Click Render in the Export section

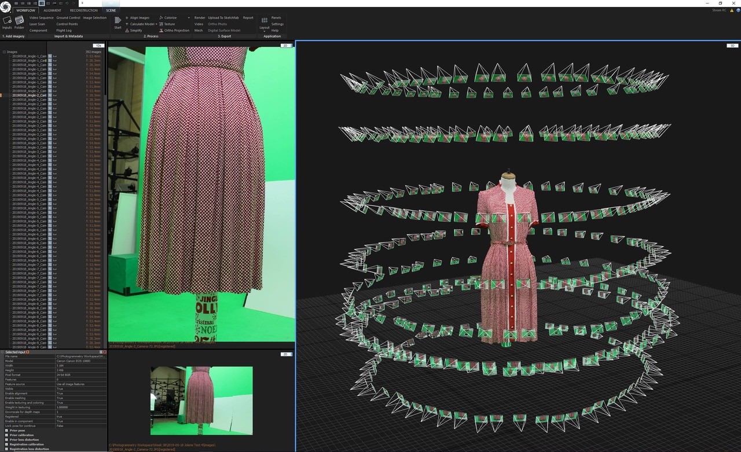(x=199, y=17)
